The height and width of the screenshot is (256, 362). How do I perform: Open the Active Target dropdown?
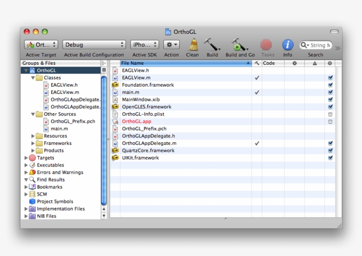(x=41, y=45)
